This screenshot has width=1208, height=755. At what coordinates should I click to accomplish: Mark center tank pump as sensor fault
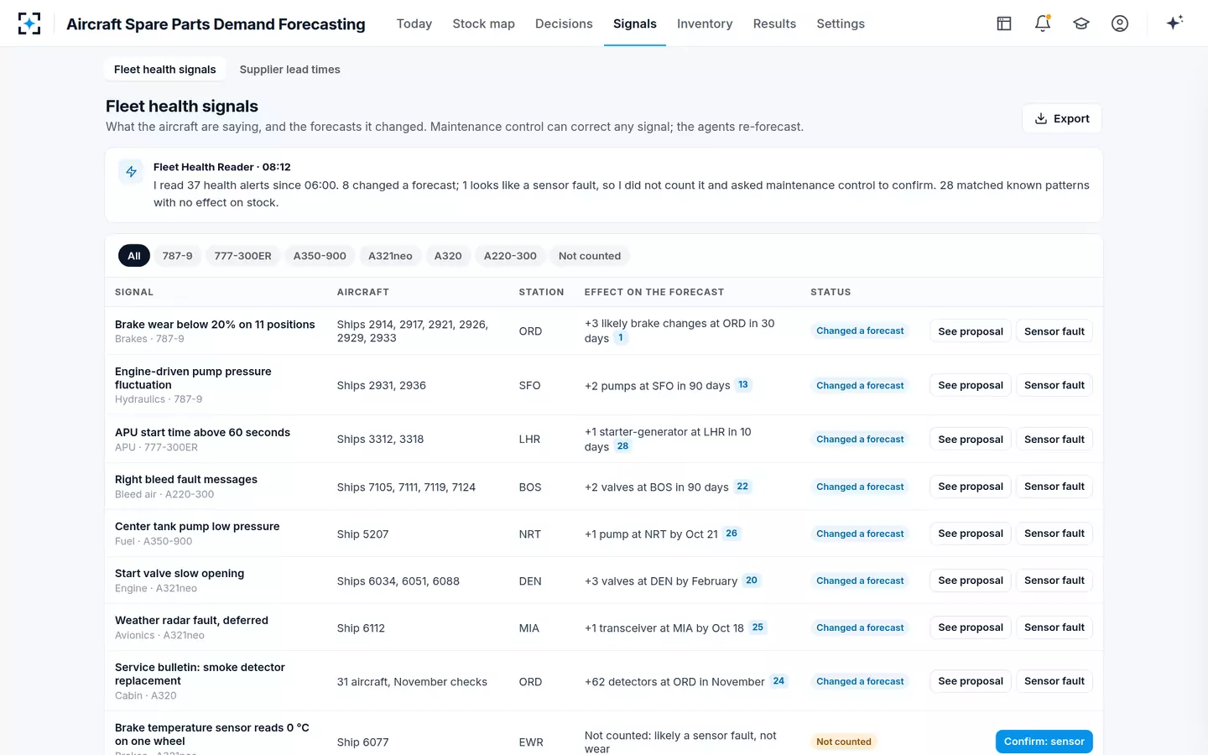(1054, 534)
